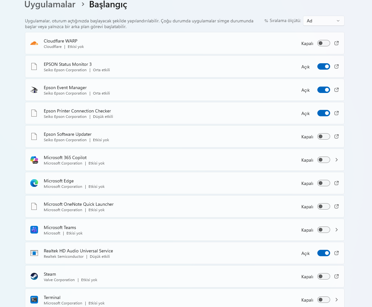Image resolution: width=372 pixels, height=307 pixels.
Task: Click the Microsoft 365 Copilot icon
Action: [34, 160]
